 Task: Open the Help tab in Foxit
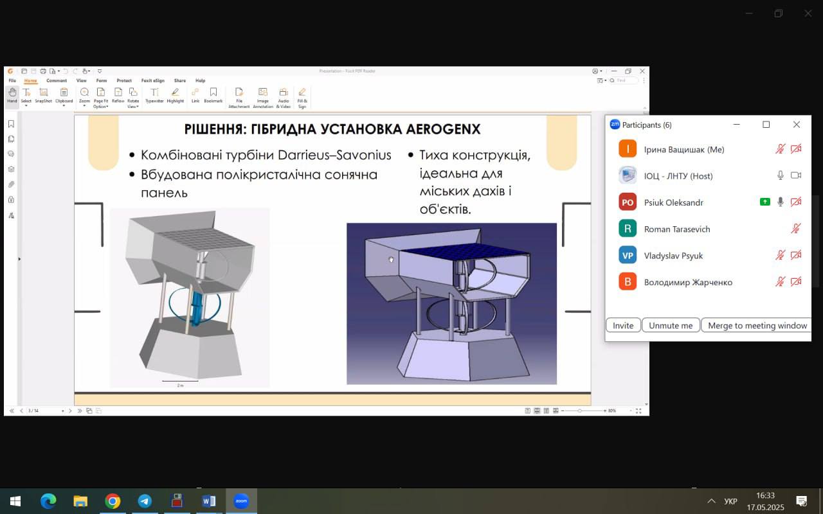tap(201, 81)
